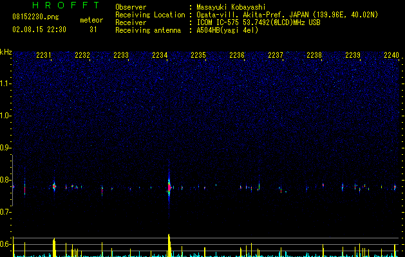Click the 2232 time marker
405x257 pixels.
(82, 55)
